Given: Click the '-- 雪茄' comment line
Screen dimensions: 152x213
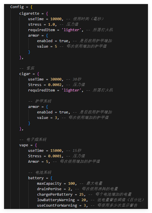Looking at the screenshot, I should [x=27, y=68].
